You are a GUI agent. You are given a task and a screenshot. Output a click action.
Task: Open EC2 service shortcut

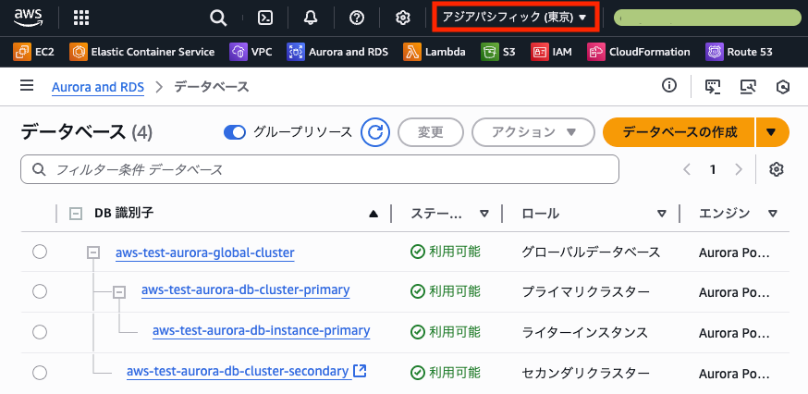(34, 52)
